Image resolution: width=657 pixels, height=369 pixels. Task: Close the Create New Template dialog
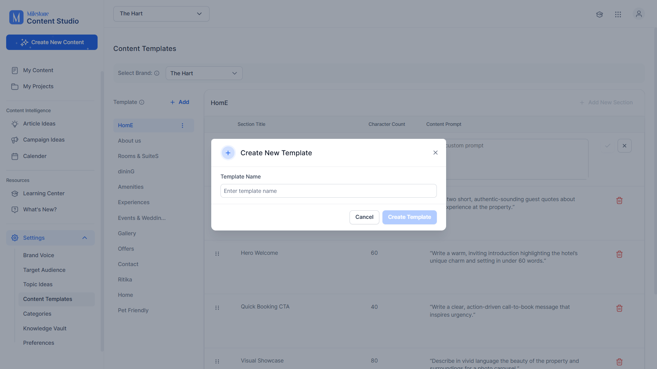pyautogui.click(x=435, y=153)
